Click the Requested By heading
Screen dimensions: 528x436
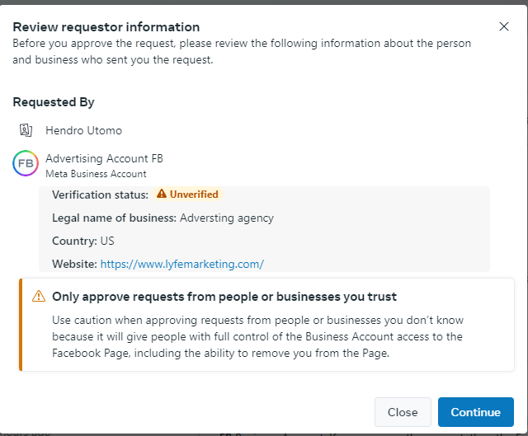click(54, 102)
